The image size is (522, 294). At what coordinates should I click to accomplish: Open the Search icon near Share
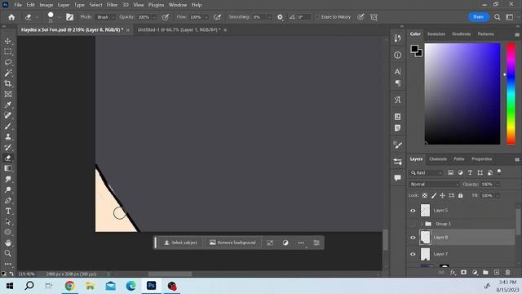point(497,17)
